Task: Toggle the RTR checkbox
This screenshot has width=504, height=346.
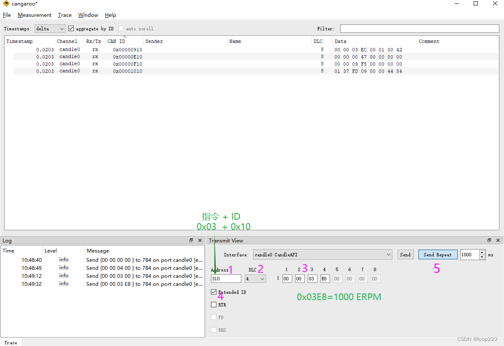Action: pyautogui.click(x=214, y=305)
